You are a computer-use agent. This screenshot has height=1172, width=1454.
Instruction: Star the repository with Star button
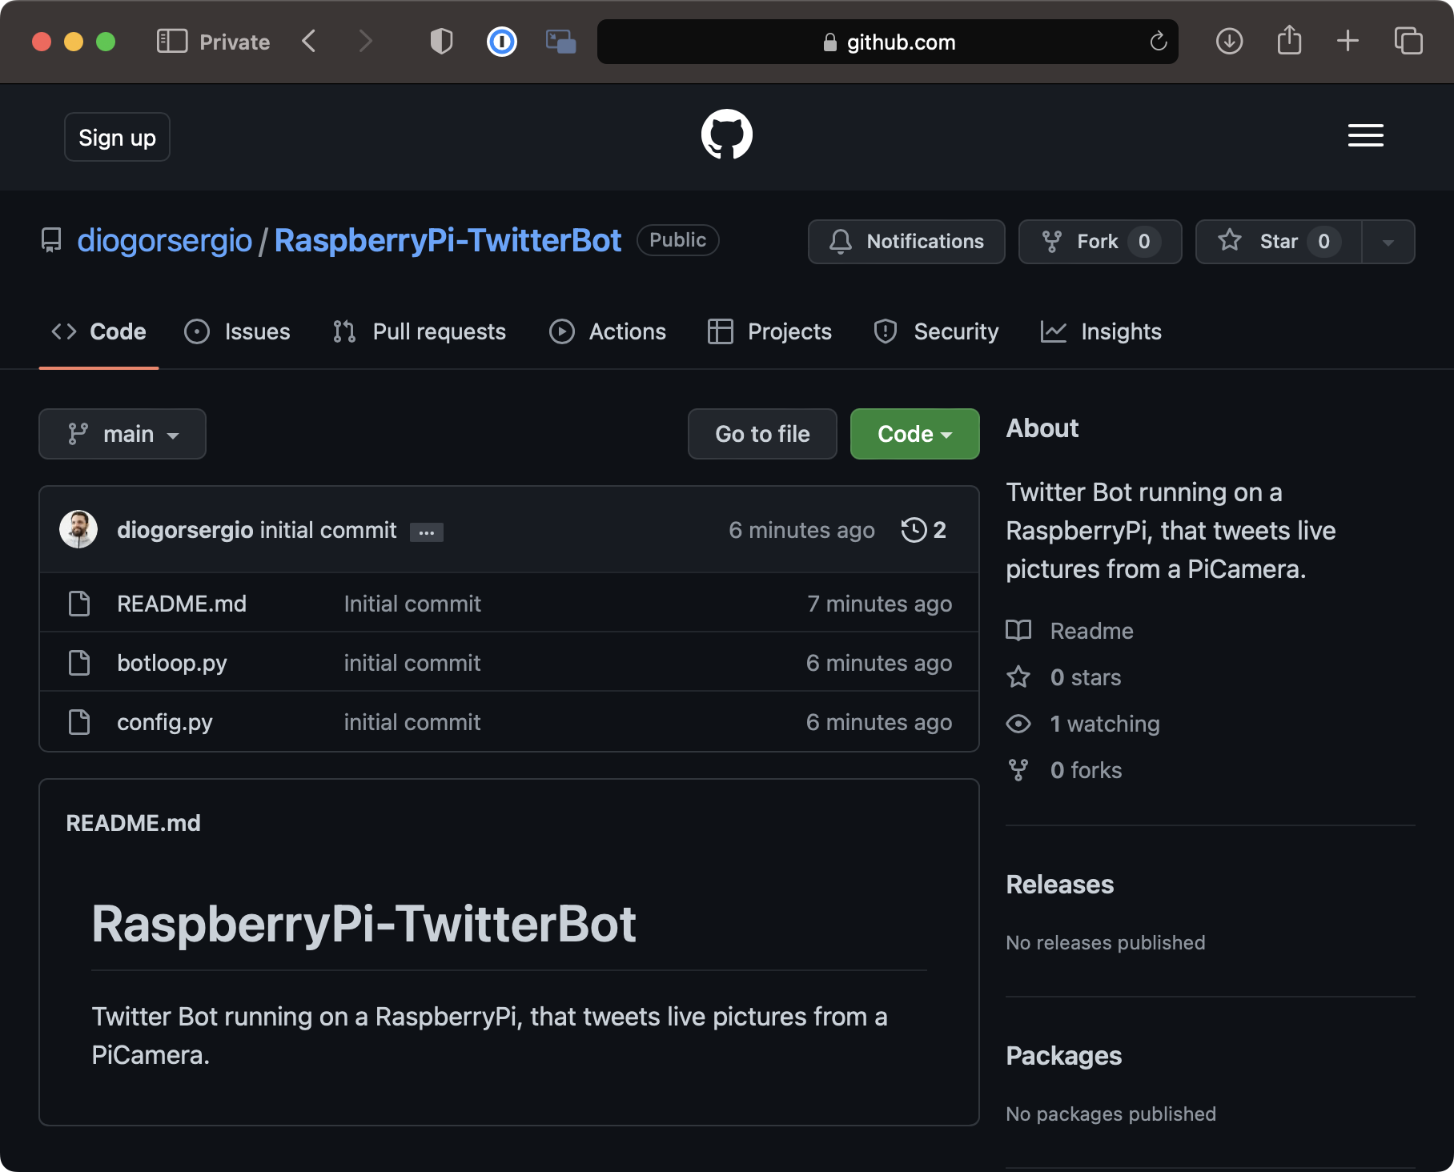[1279, 242]
